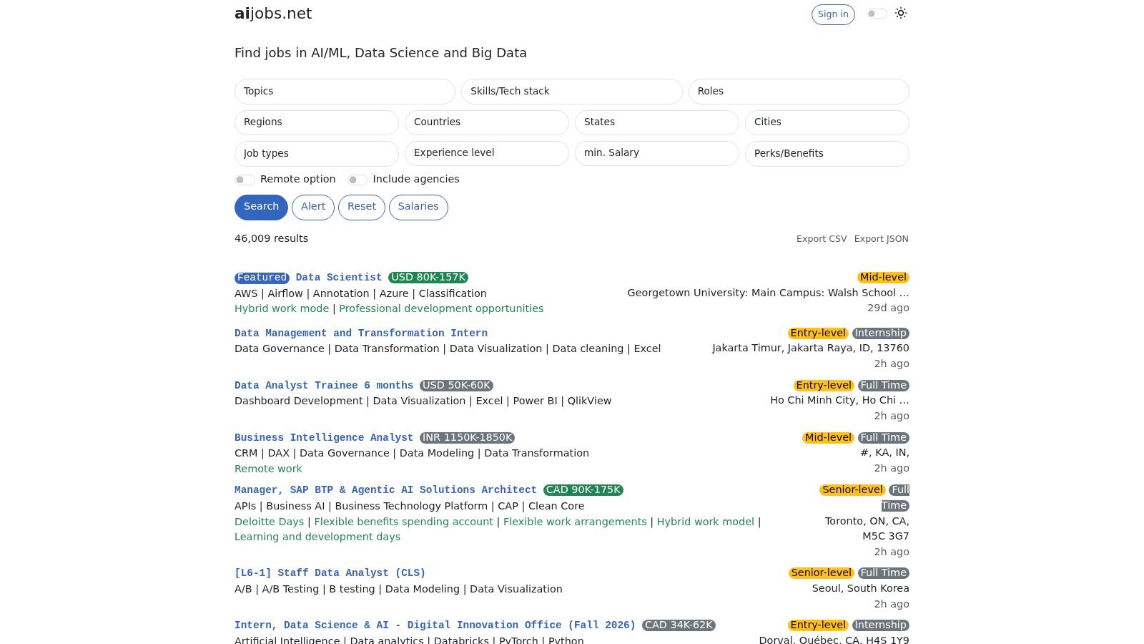Open the Regions filter
Viewport: 1144px width, 644px height.
click(x=317, y=122)
